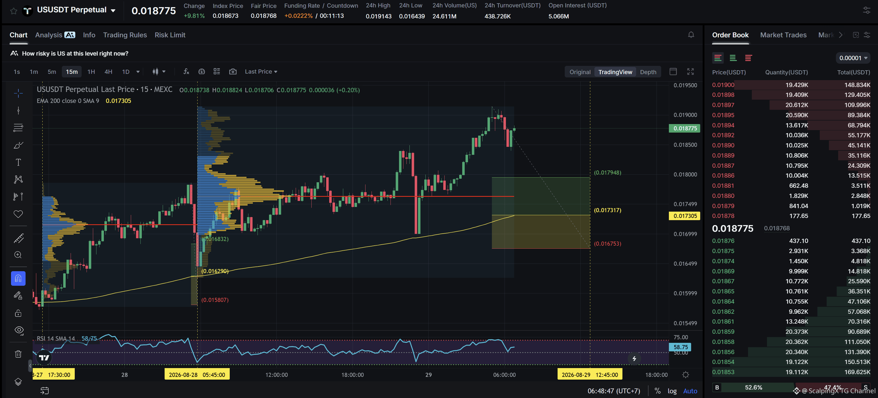The height and width of the screenshot is (398, 878).
Task: Open top-right trading preferences sliders icon
Action: pos(867,10)
